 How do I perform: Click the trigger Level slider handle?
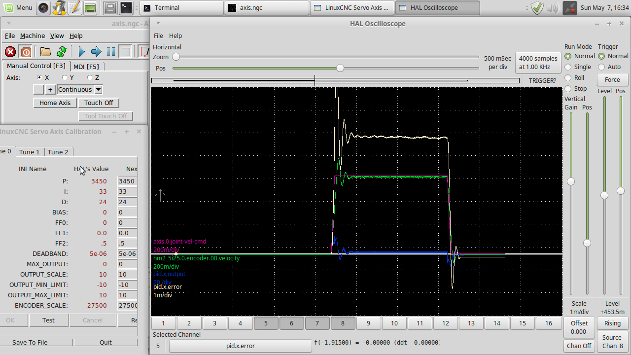(x=604, y=195)
